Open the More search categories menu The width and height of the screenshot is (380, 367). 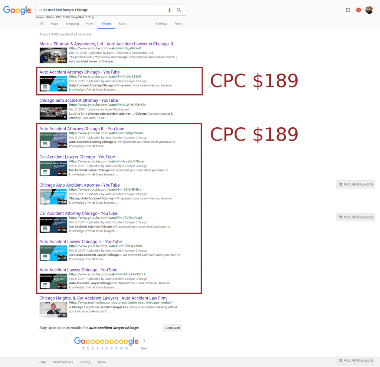pyautogui.click(x=122, y=24)
